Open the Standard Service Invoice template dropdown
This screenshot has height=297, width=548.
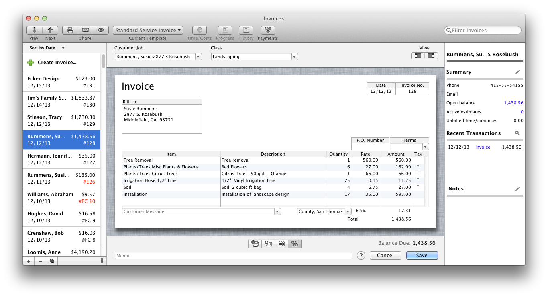click(148, 30)
